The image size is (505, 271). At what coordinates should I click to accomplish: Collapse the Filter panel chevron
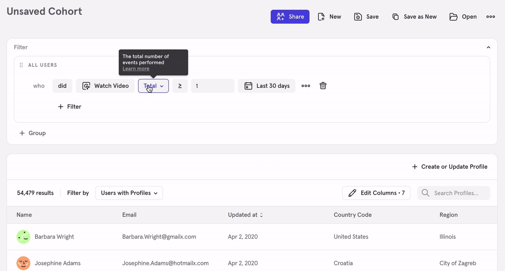pos(488,48)
